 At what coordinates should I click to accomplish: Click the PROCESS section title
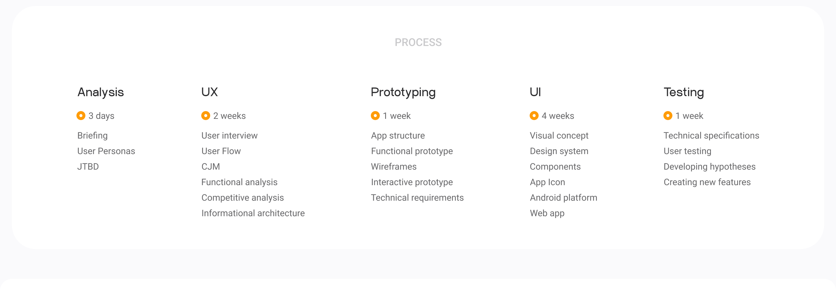click(x=418, y=42)
